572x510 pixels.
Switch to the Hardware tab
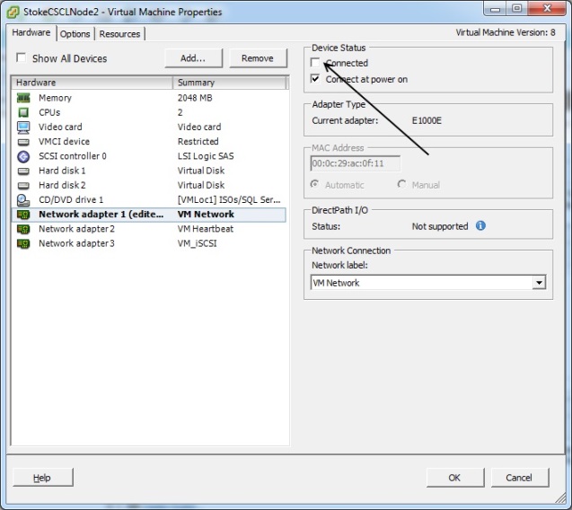click(x=31, y=32)
